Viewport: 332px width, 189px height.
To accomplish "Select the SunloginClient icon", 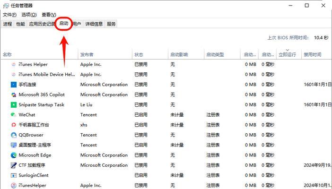I will click(14, 175).
